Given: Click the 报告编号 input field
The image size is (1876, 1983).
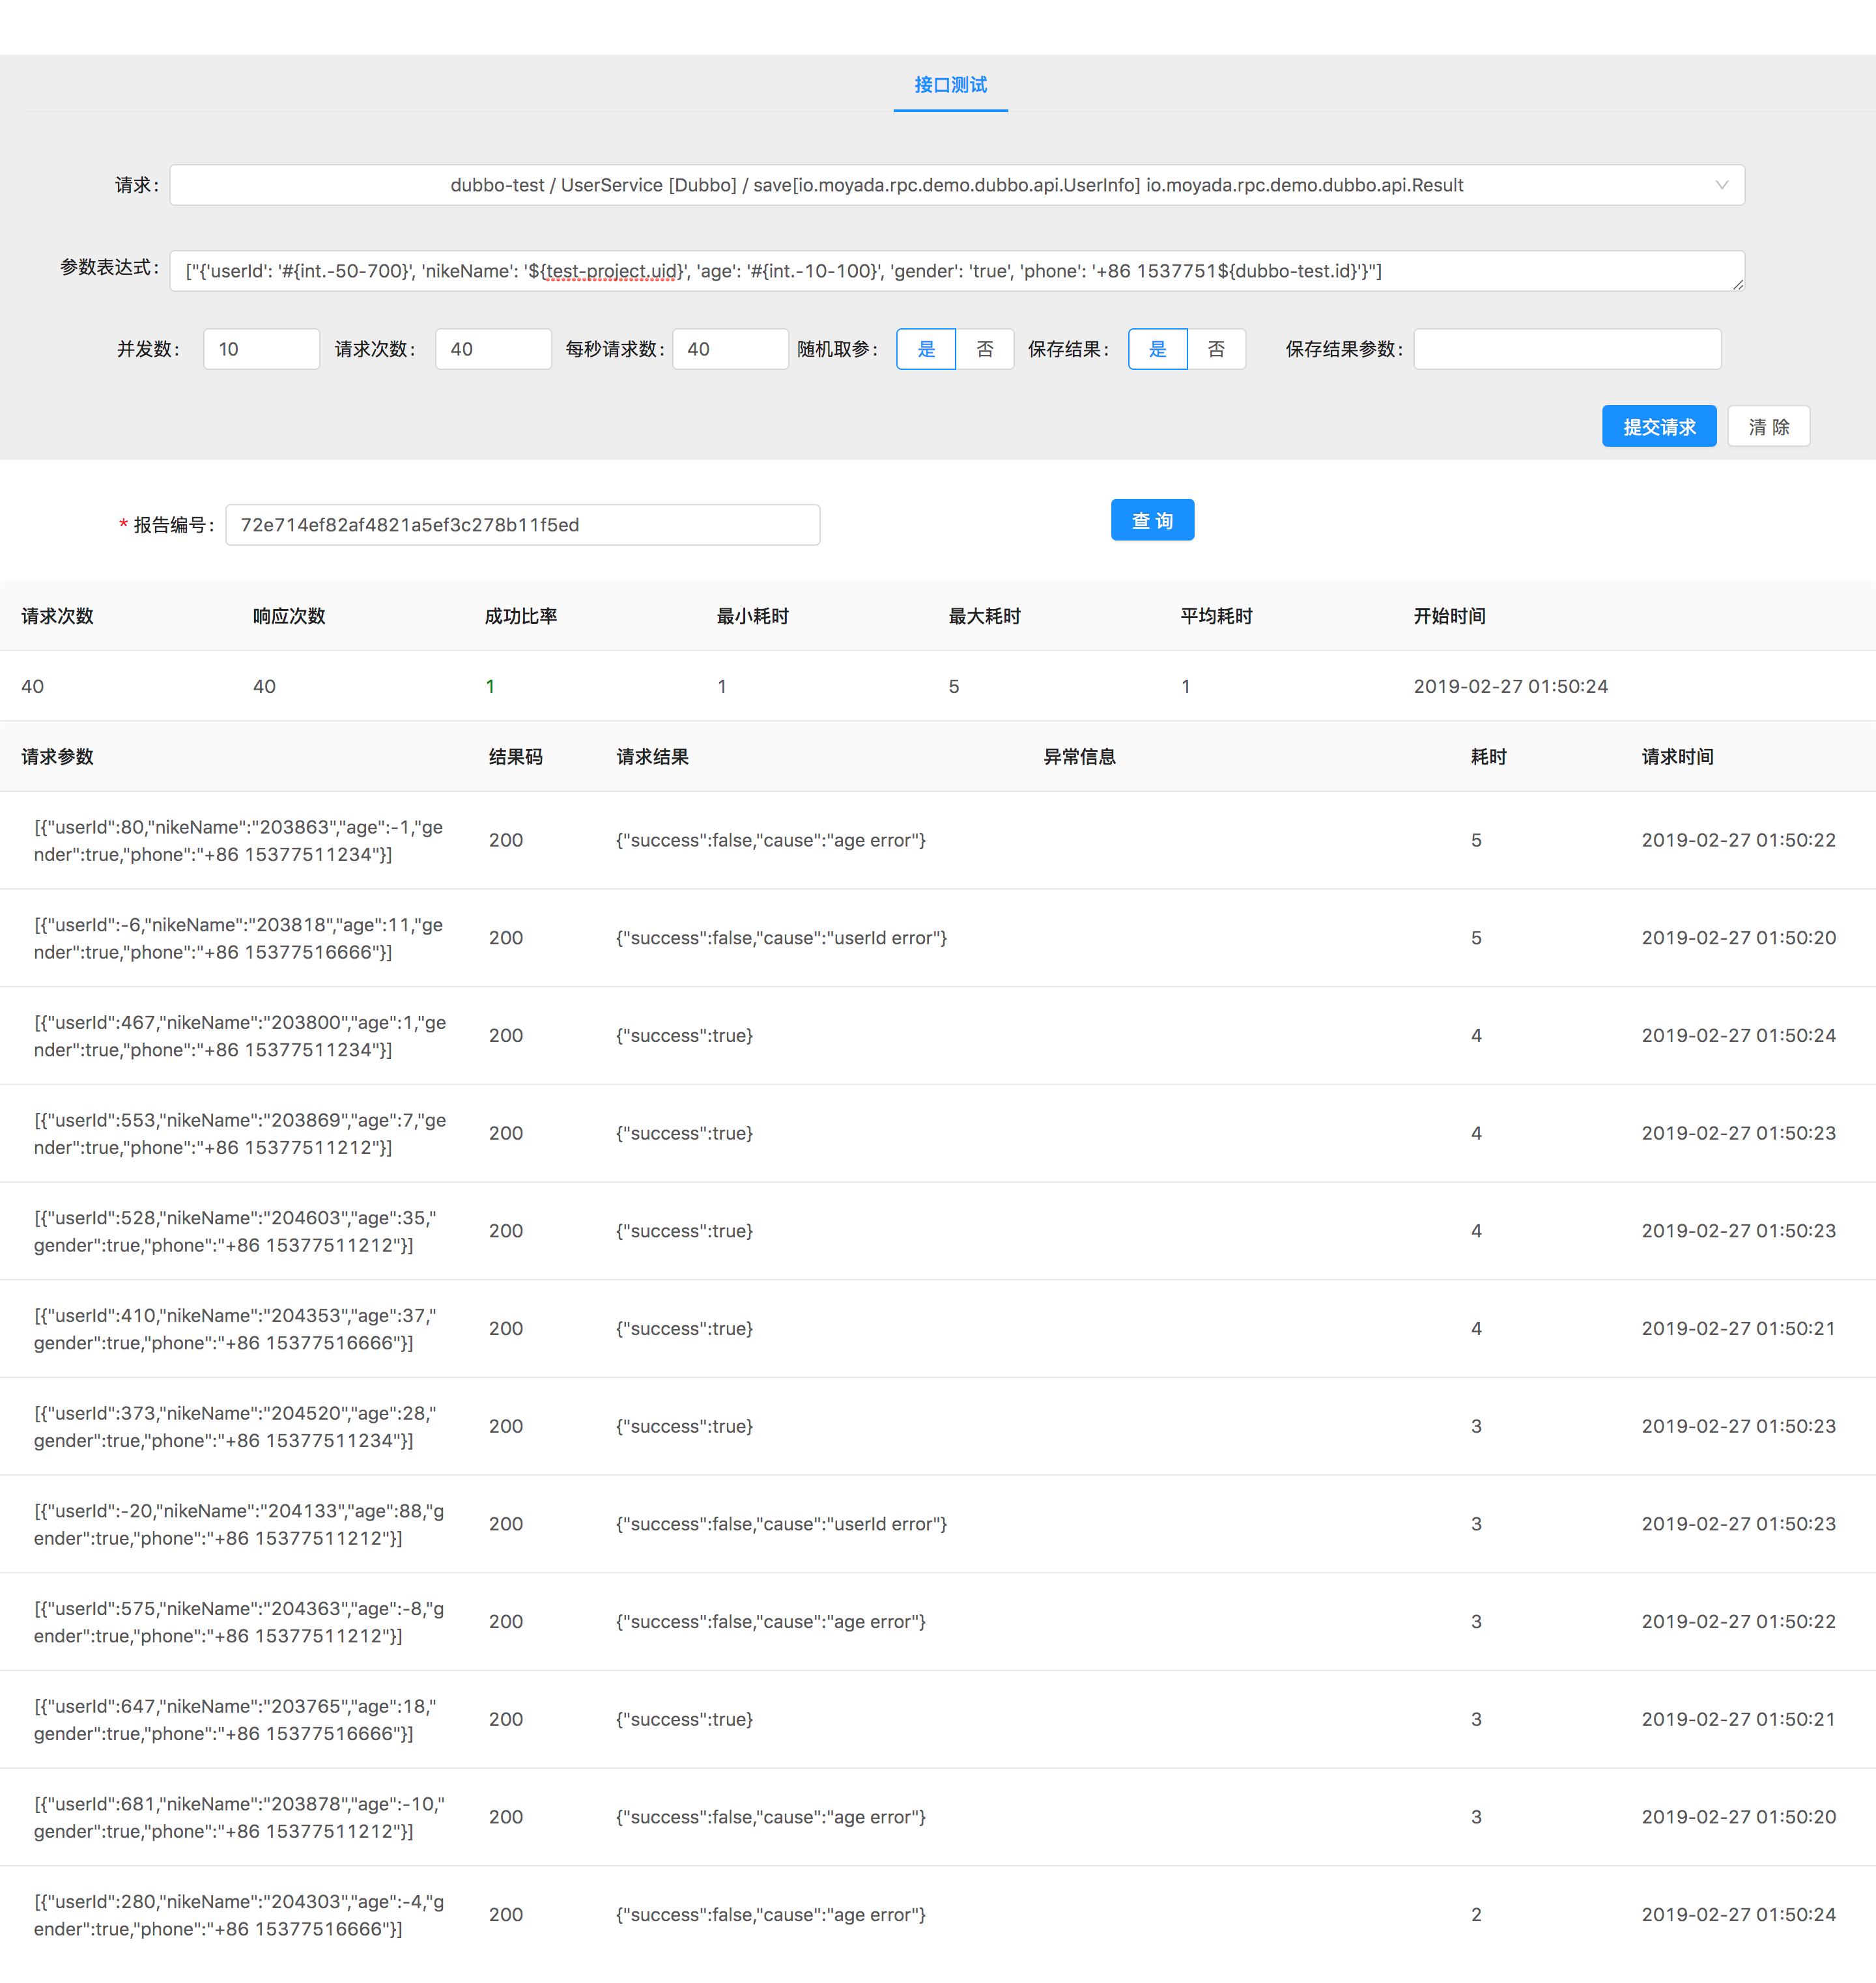Looking at the screenshot, I should coord(522,525).
